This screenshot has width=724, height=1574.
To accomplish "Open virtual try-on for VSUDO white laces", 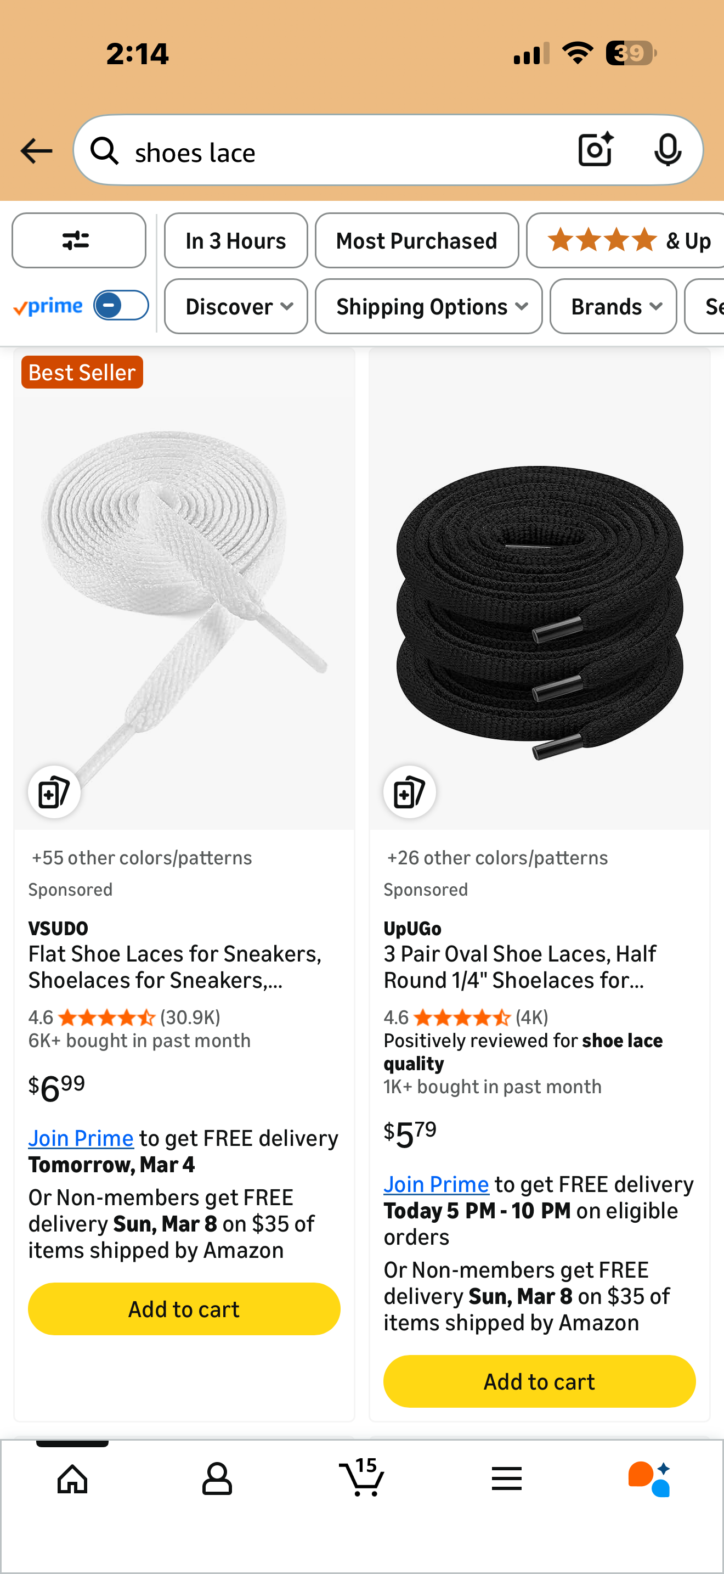I will 54,792.
